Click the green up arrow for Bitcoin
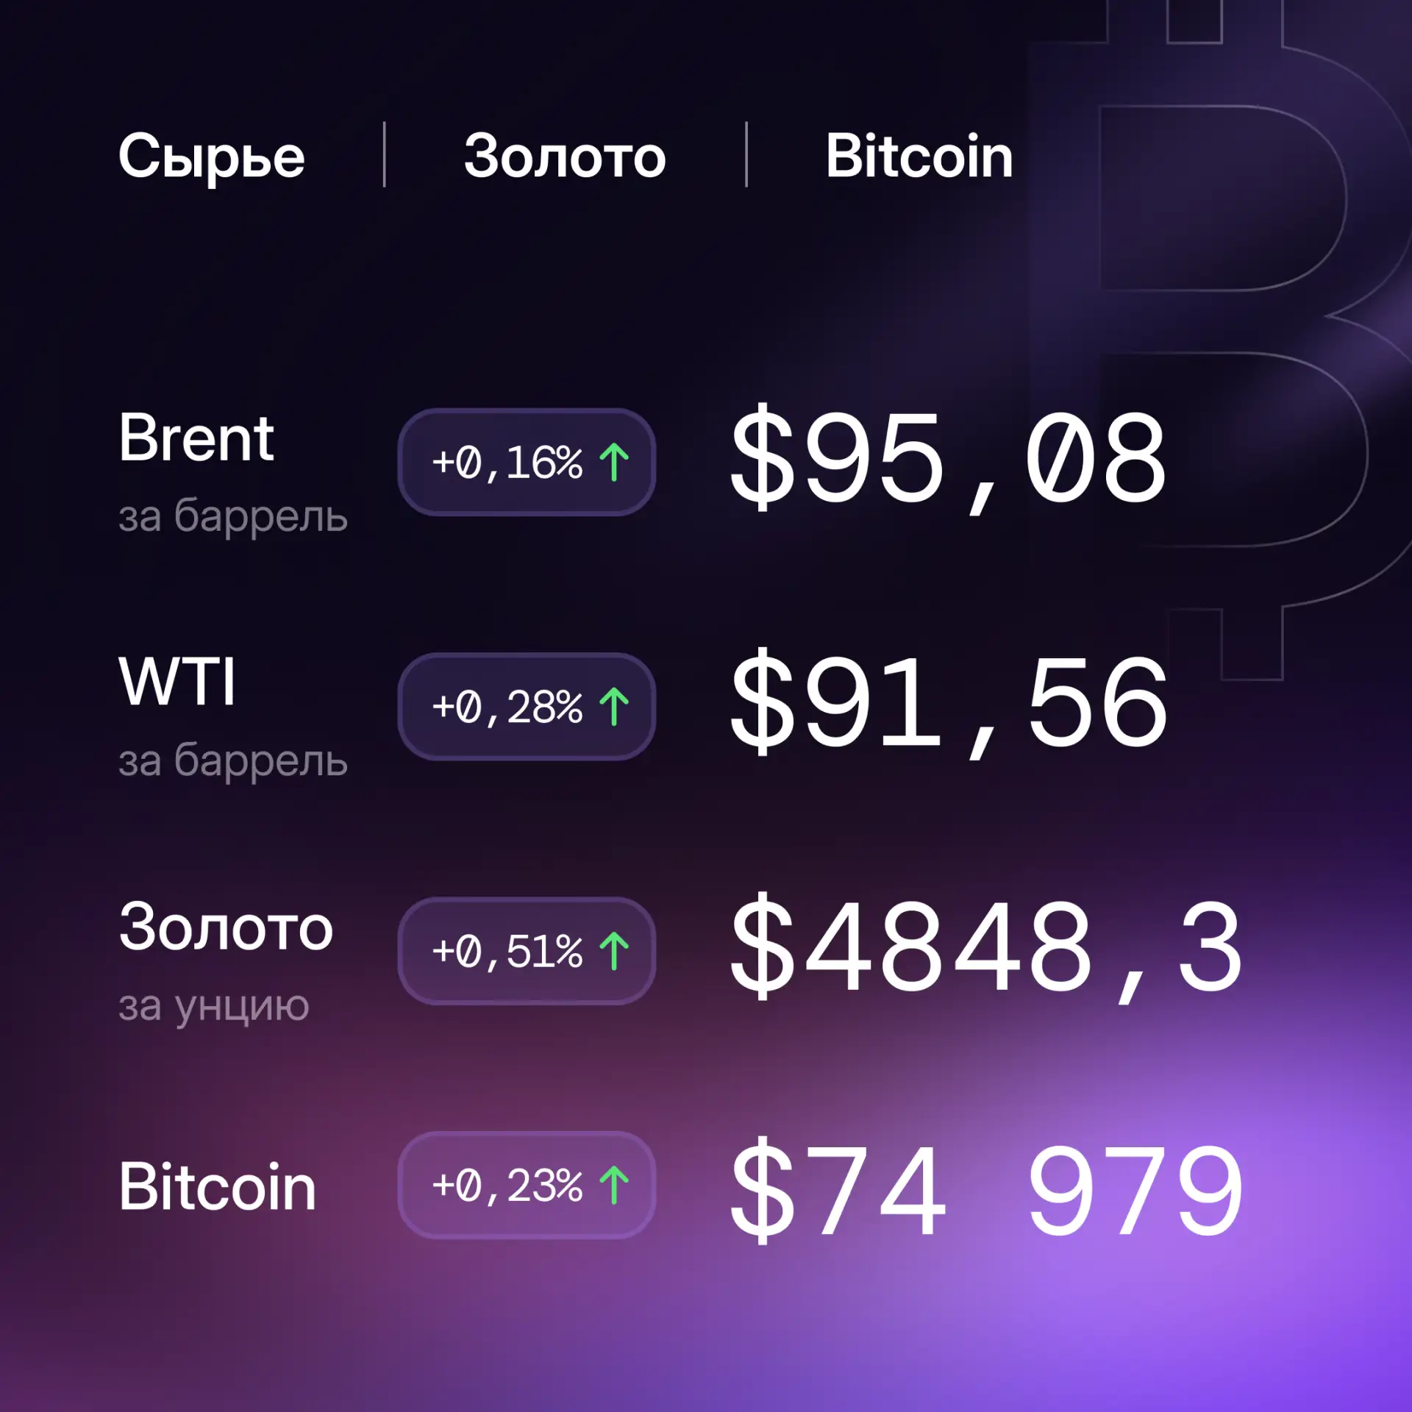Image resolution: width=1412 pixels, height=1412 pixels. [614, 1185]
